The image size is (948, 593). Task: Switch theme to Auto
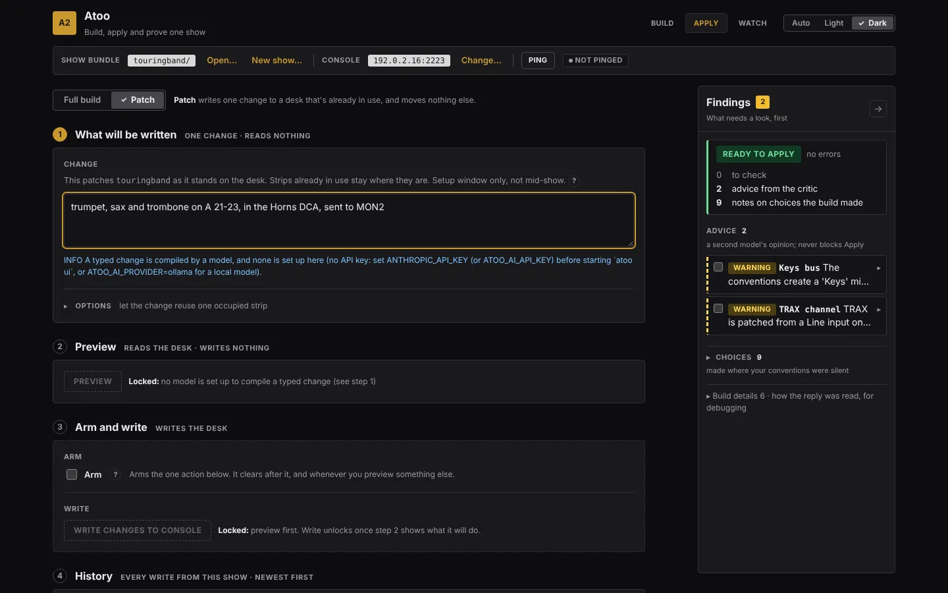(801, 23)
